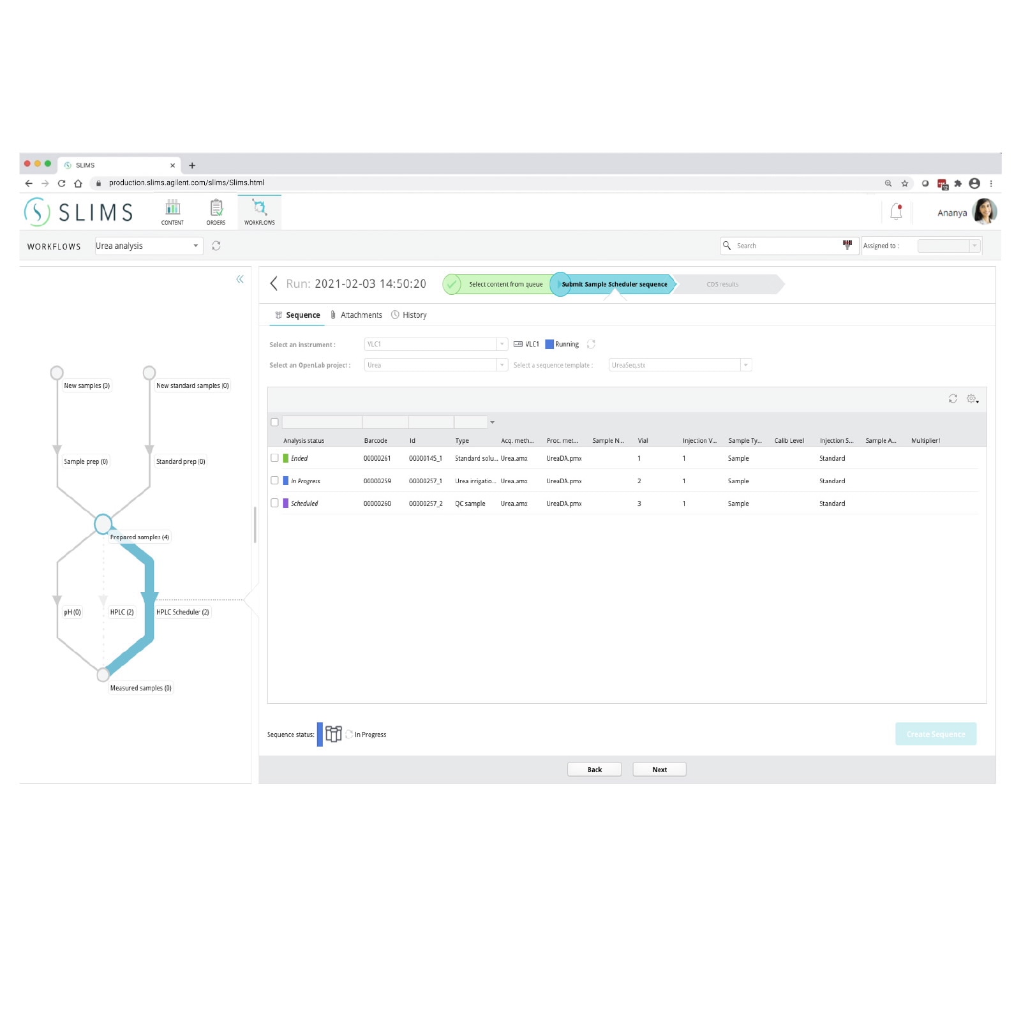Check the Scheduled sample row checkbox
Image resolution: width=1021 pixels, height=1021 pixels.
tap(274, 503)
